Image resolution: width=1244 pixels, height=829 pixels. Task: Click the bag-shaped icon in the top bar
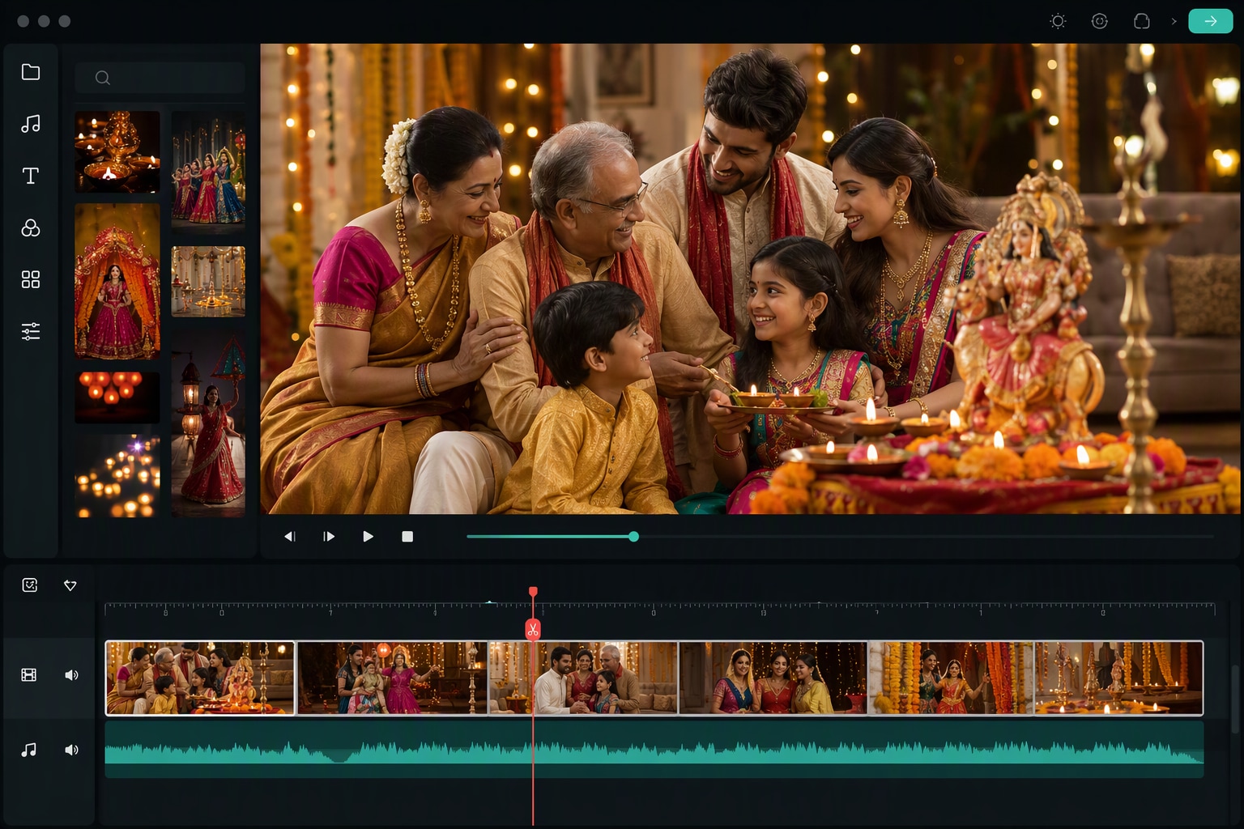(1141, 21)
